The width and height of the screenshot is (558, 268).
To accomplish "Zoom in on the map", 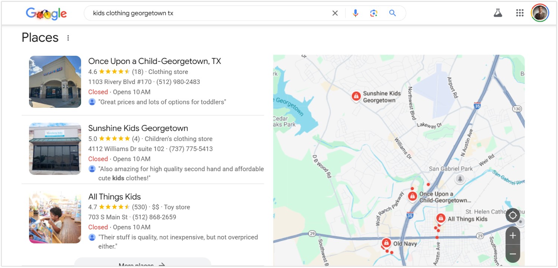I will pos(513,235).
